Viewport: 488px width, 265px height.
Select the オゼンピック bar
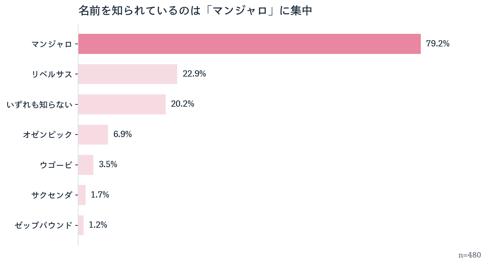[93, 135]
